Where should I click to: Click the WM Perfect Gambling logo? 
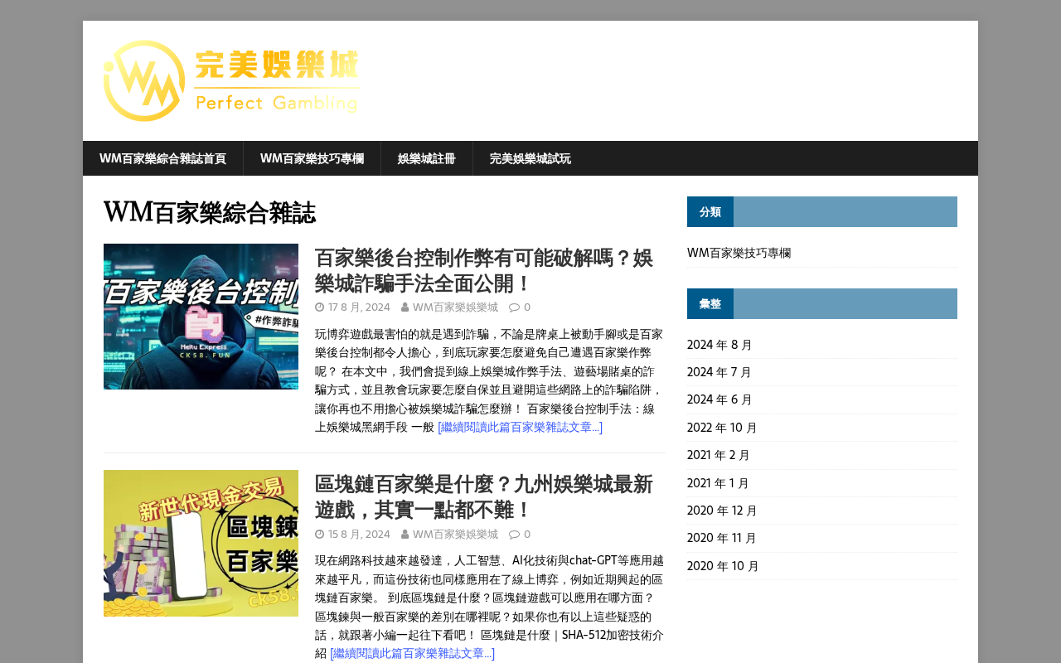231,81
